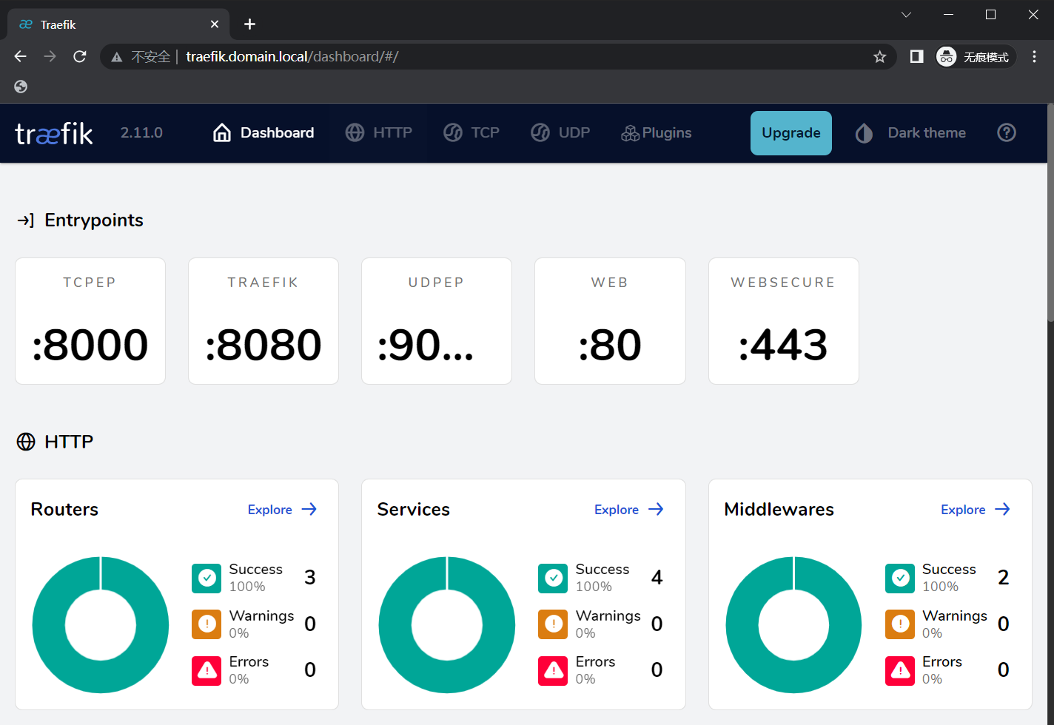Click the Entrypoints section arrow icon
The width and height of the screenshot is (1054, 725).
[x=26, y=220]
